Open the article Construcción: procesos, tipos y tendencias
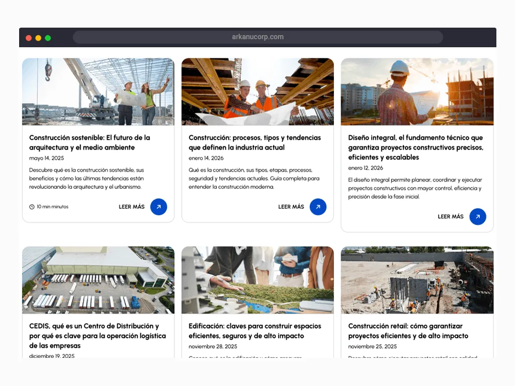 pyautogui.click(x=254, y=143)
